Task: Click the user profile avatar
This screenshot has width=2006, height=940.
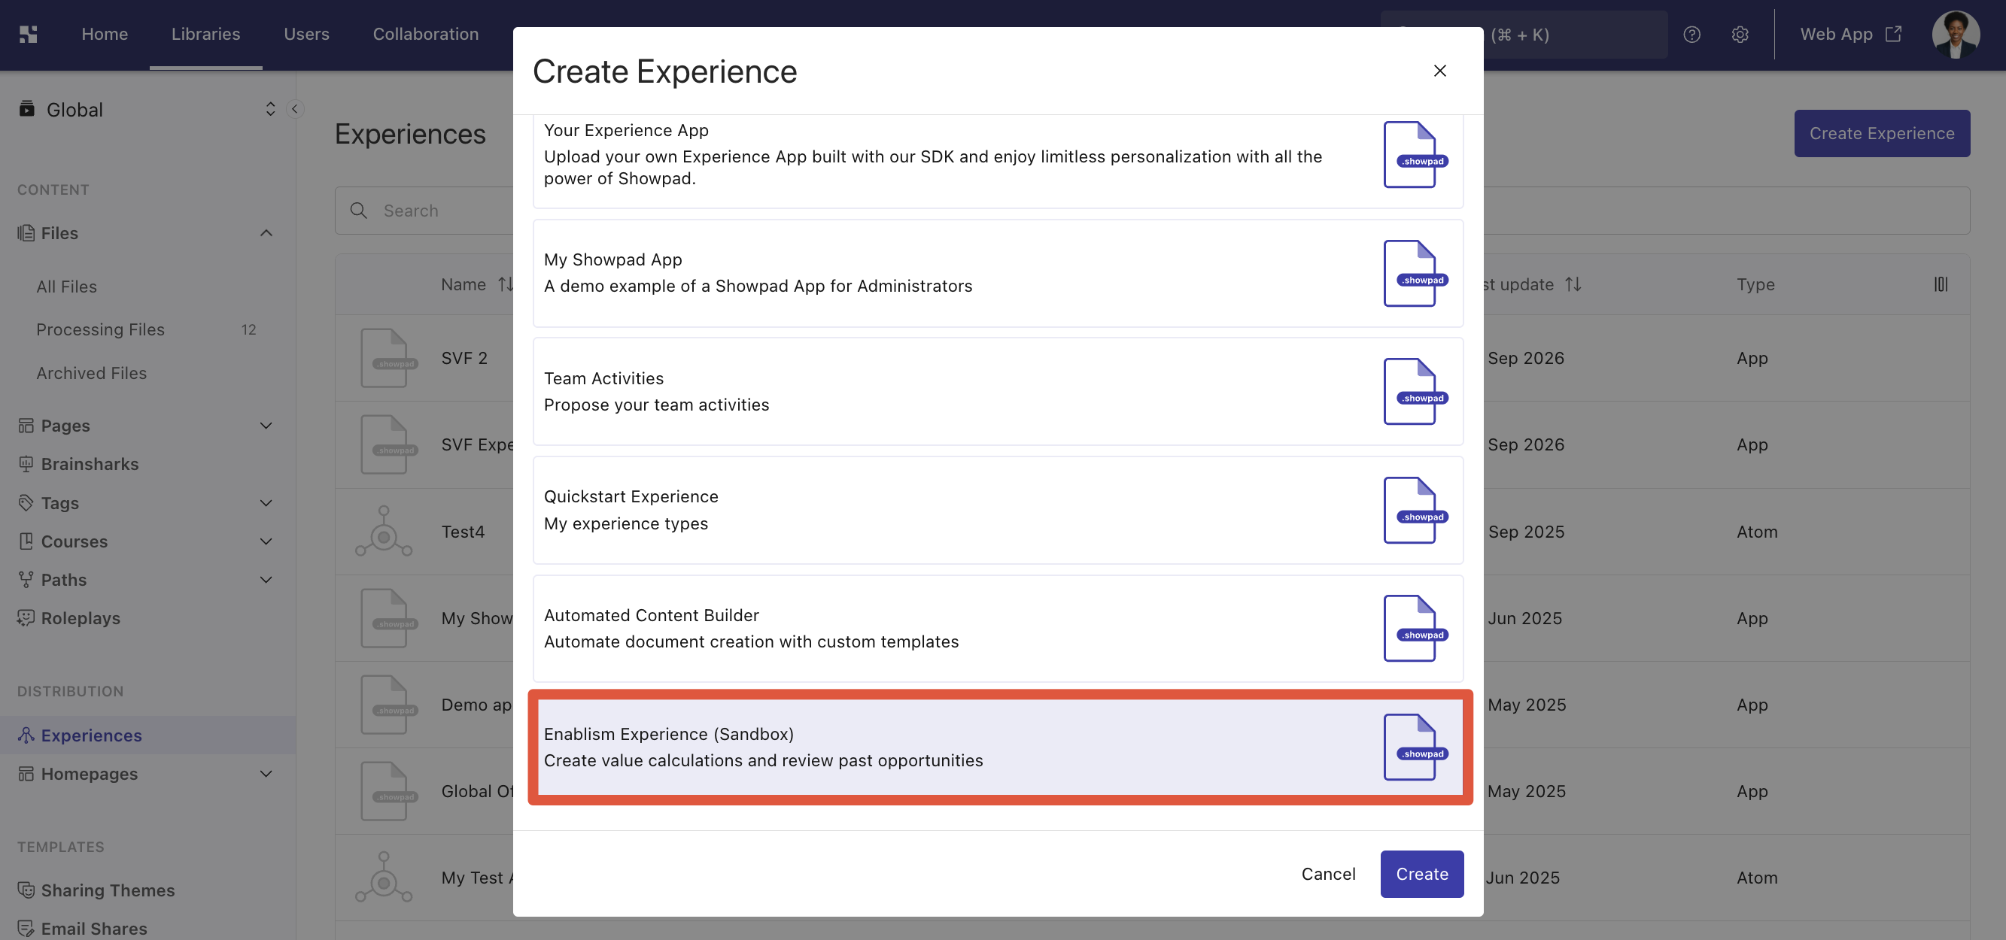Action: 1956,35
